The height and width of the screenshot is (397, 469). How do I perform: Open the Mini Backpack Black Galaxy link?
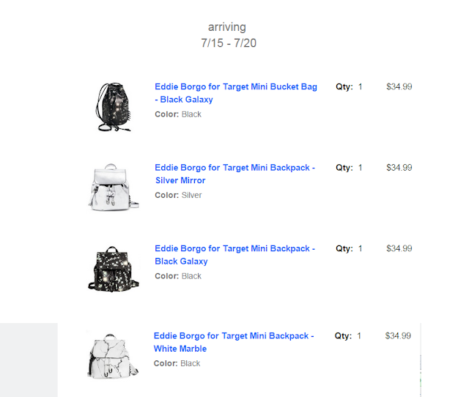click(x=234, y=255)
